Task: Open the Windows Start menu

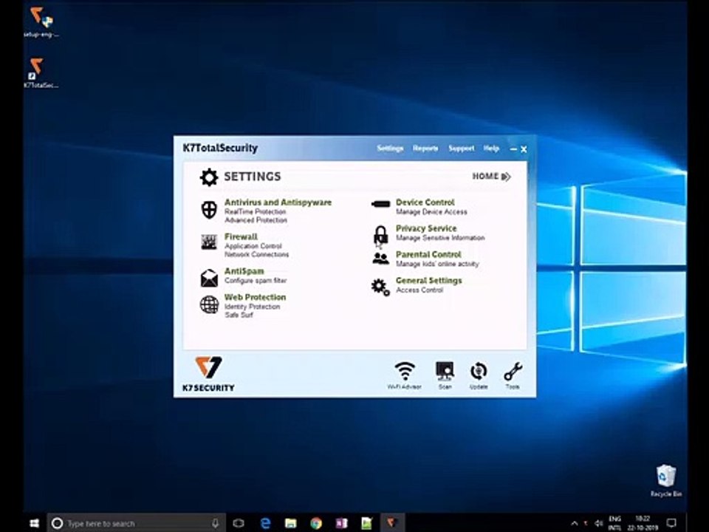Action: tap(35, 523)
